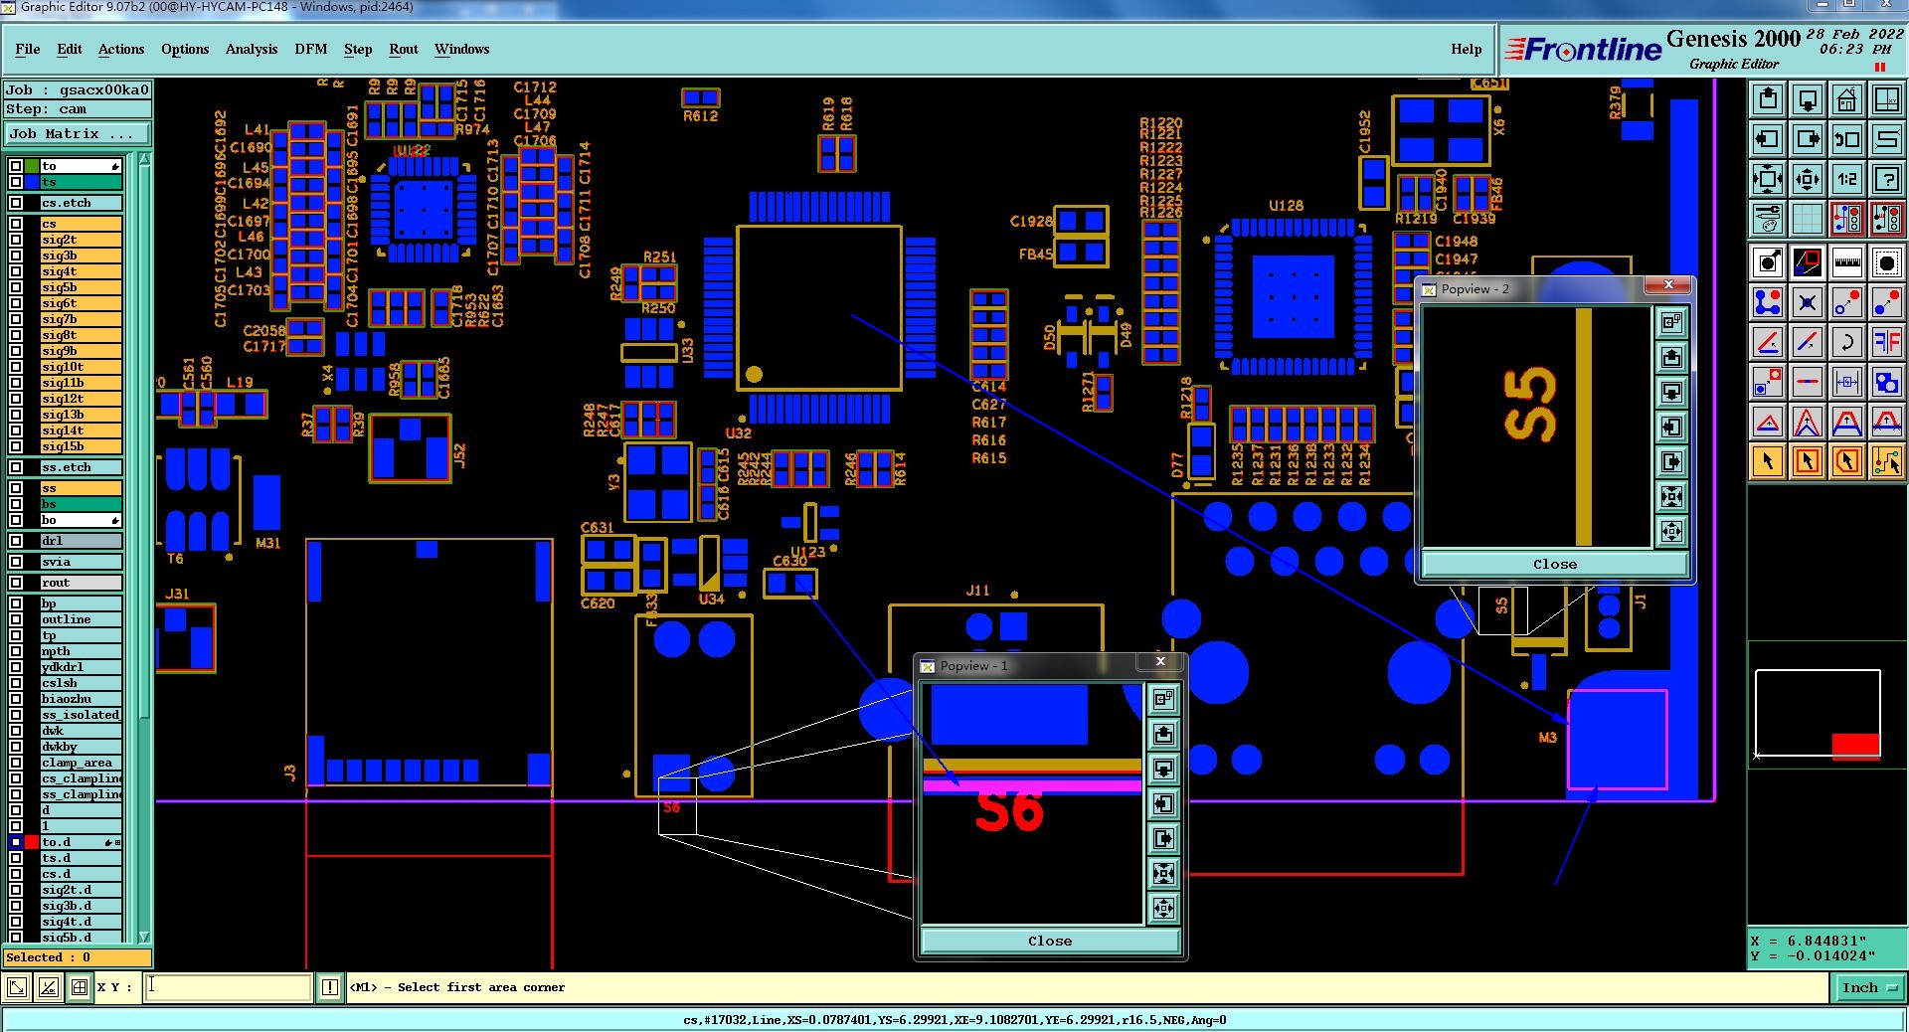
Task: Click the question mark help icon
Action: tap(1887, 179)
